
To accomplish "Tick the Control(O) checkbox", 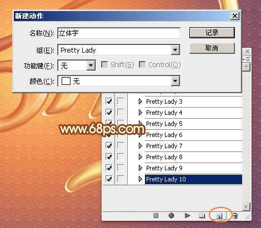I will 142,64.
